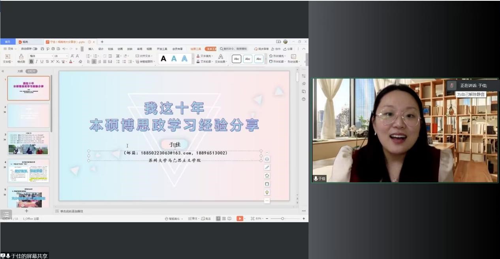The image size is (500, 259).
Task: Select the black WordArt style preset
Action: 163,58
